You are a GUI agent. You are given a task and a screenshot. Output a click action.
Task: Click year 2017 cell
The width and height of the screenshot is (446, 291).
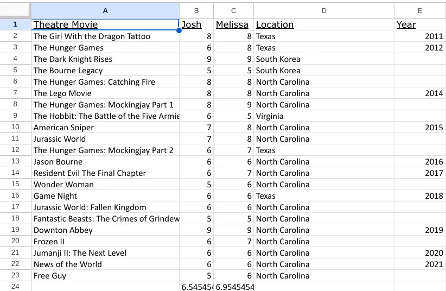420,173
